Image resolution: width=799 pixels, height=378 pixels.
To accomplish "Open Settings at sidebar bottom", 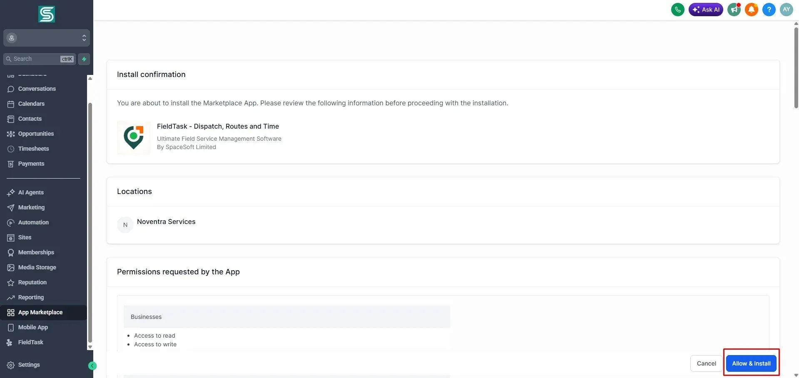I will tap(43, 365).
